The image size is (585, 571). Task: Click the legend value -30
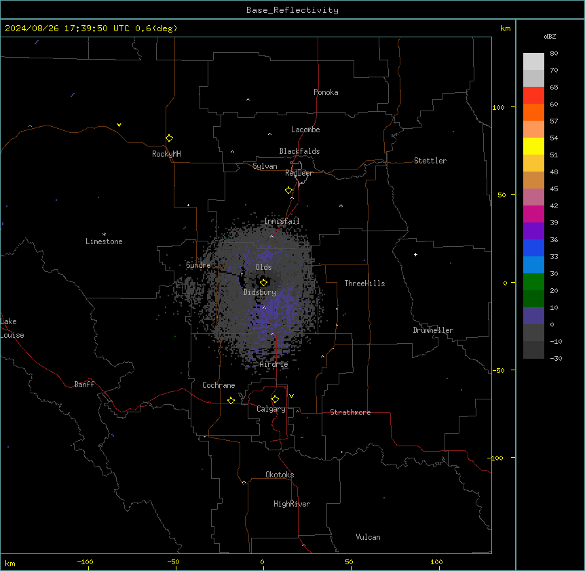[556, 358]
